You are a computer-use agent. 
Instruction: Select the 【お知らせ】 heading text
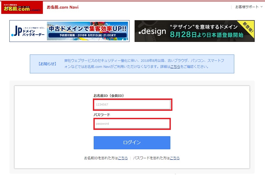coord(47,64)
